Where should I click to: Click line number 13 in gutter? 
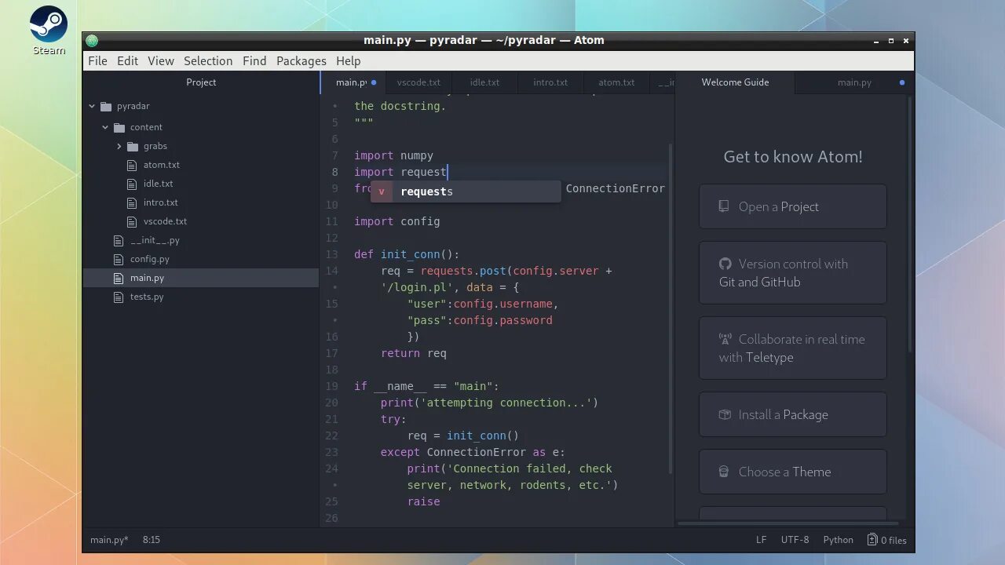pos(332,254)
